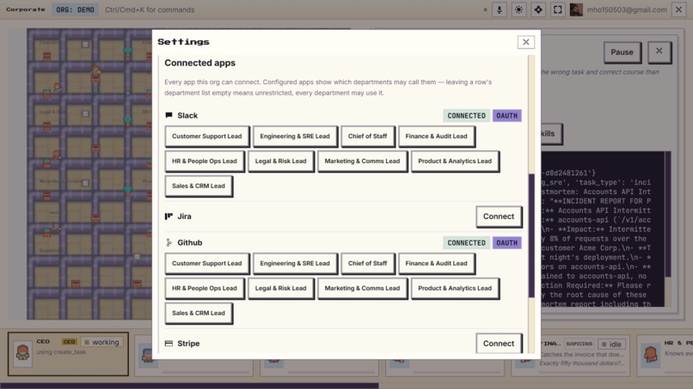Toggle fullscreen with the brackets icon
The height and width of the screenshot is (389, 693).
pos(558,9)
